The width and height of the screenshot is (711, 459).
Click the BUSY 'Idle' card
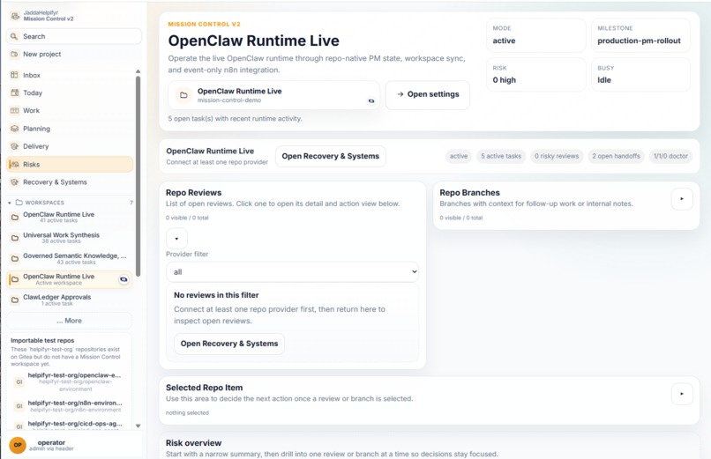coord(640,75)
